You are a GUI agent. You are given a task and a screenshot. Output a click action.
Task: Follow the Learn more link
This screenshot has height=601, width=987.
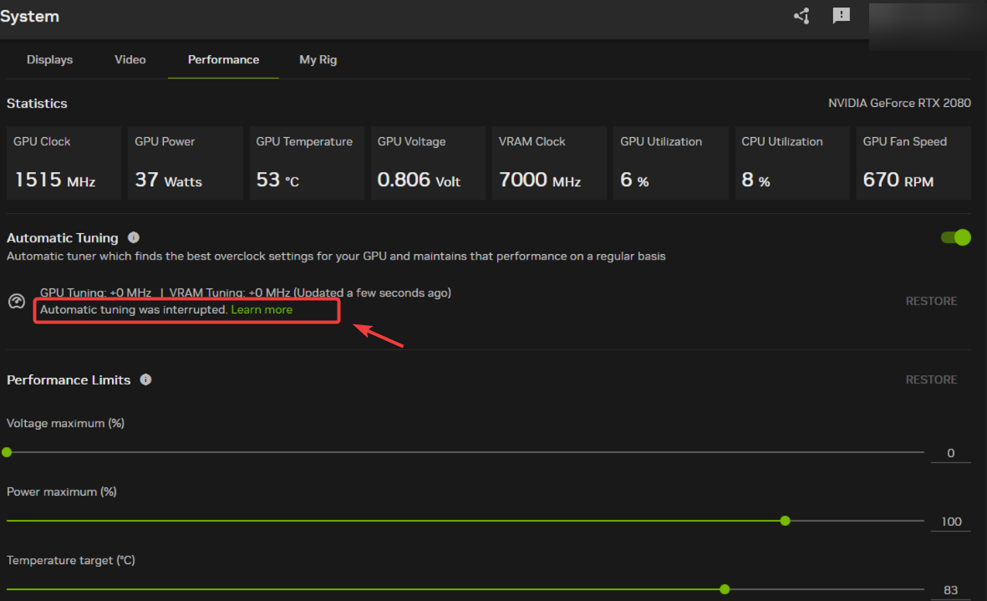click(x=262, y=309)
